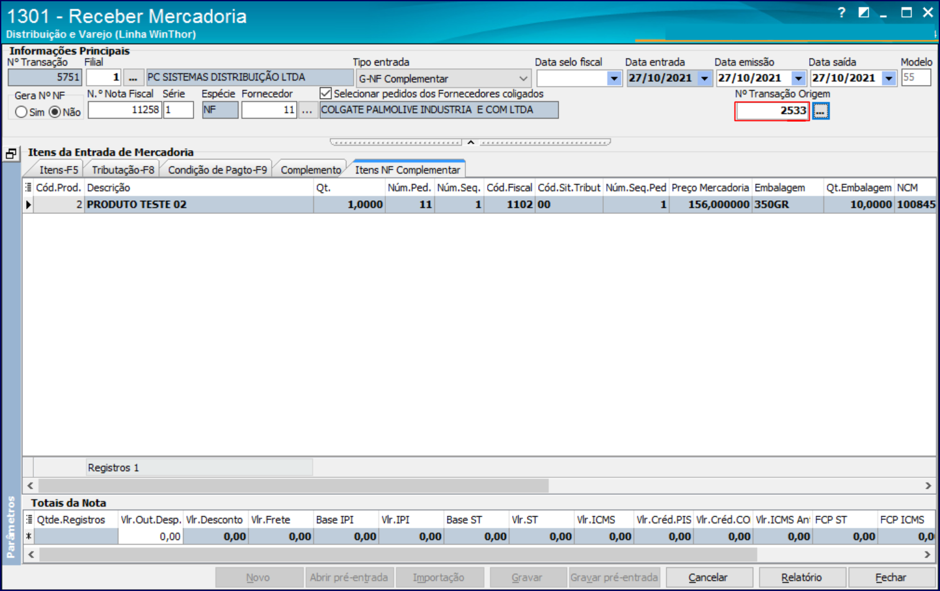Click Cód.Fiscal cell 1102
The width and height of the screenshot is (940, 591).
coord(509,205)
